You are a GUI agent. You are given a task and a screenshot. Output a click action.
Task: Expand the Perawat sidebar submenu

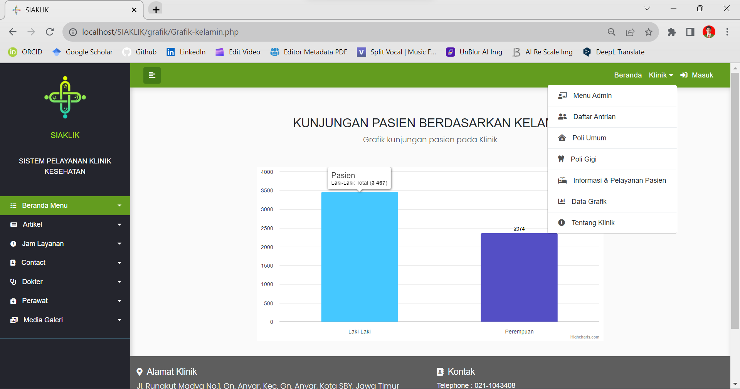coord(65,301)
